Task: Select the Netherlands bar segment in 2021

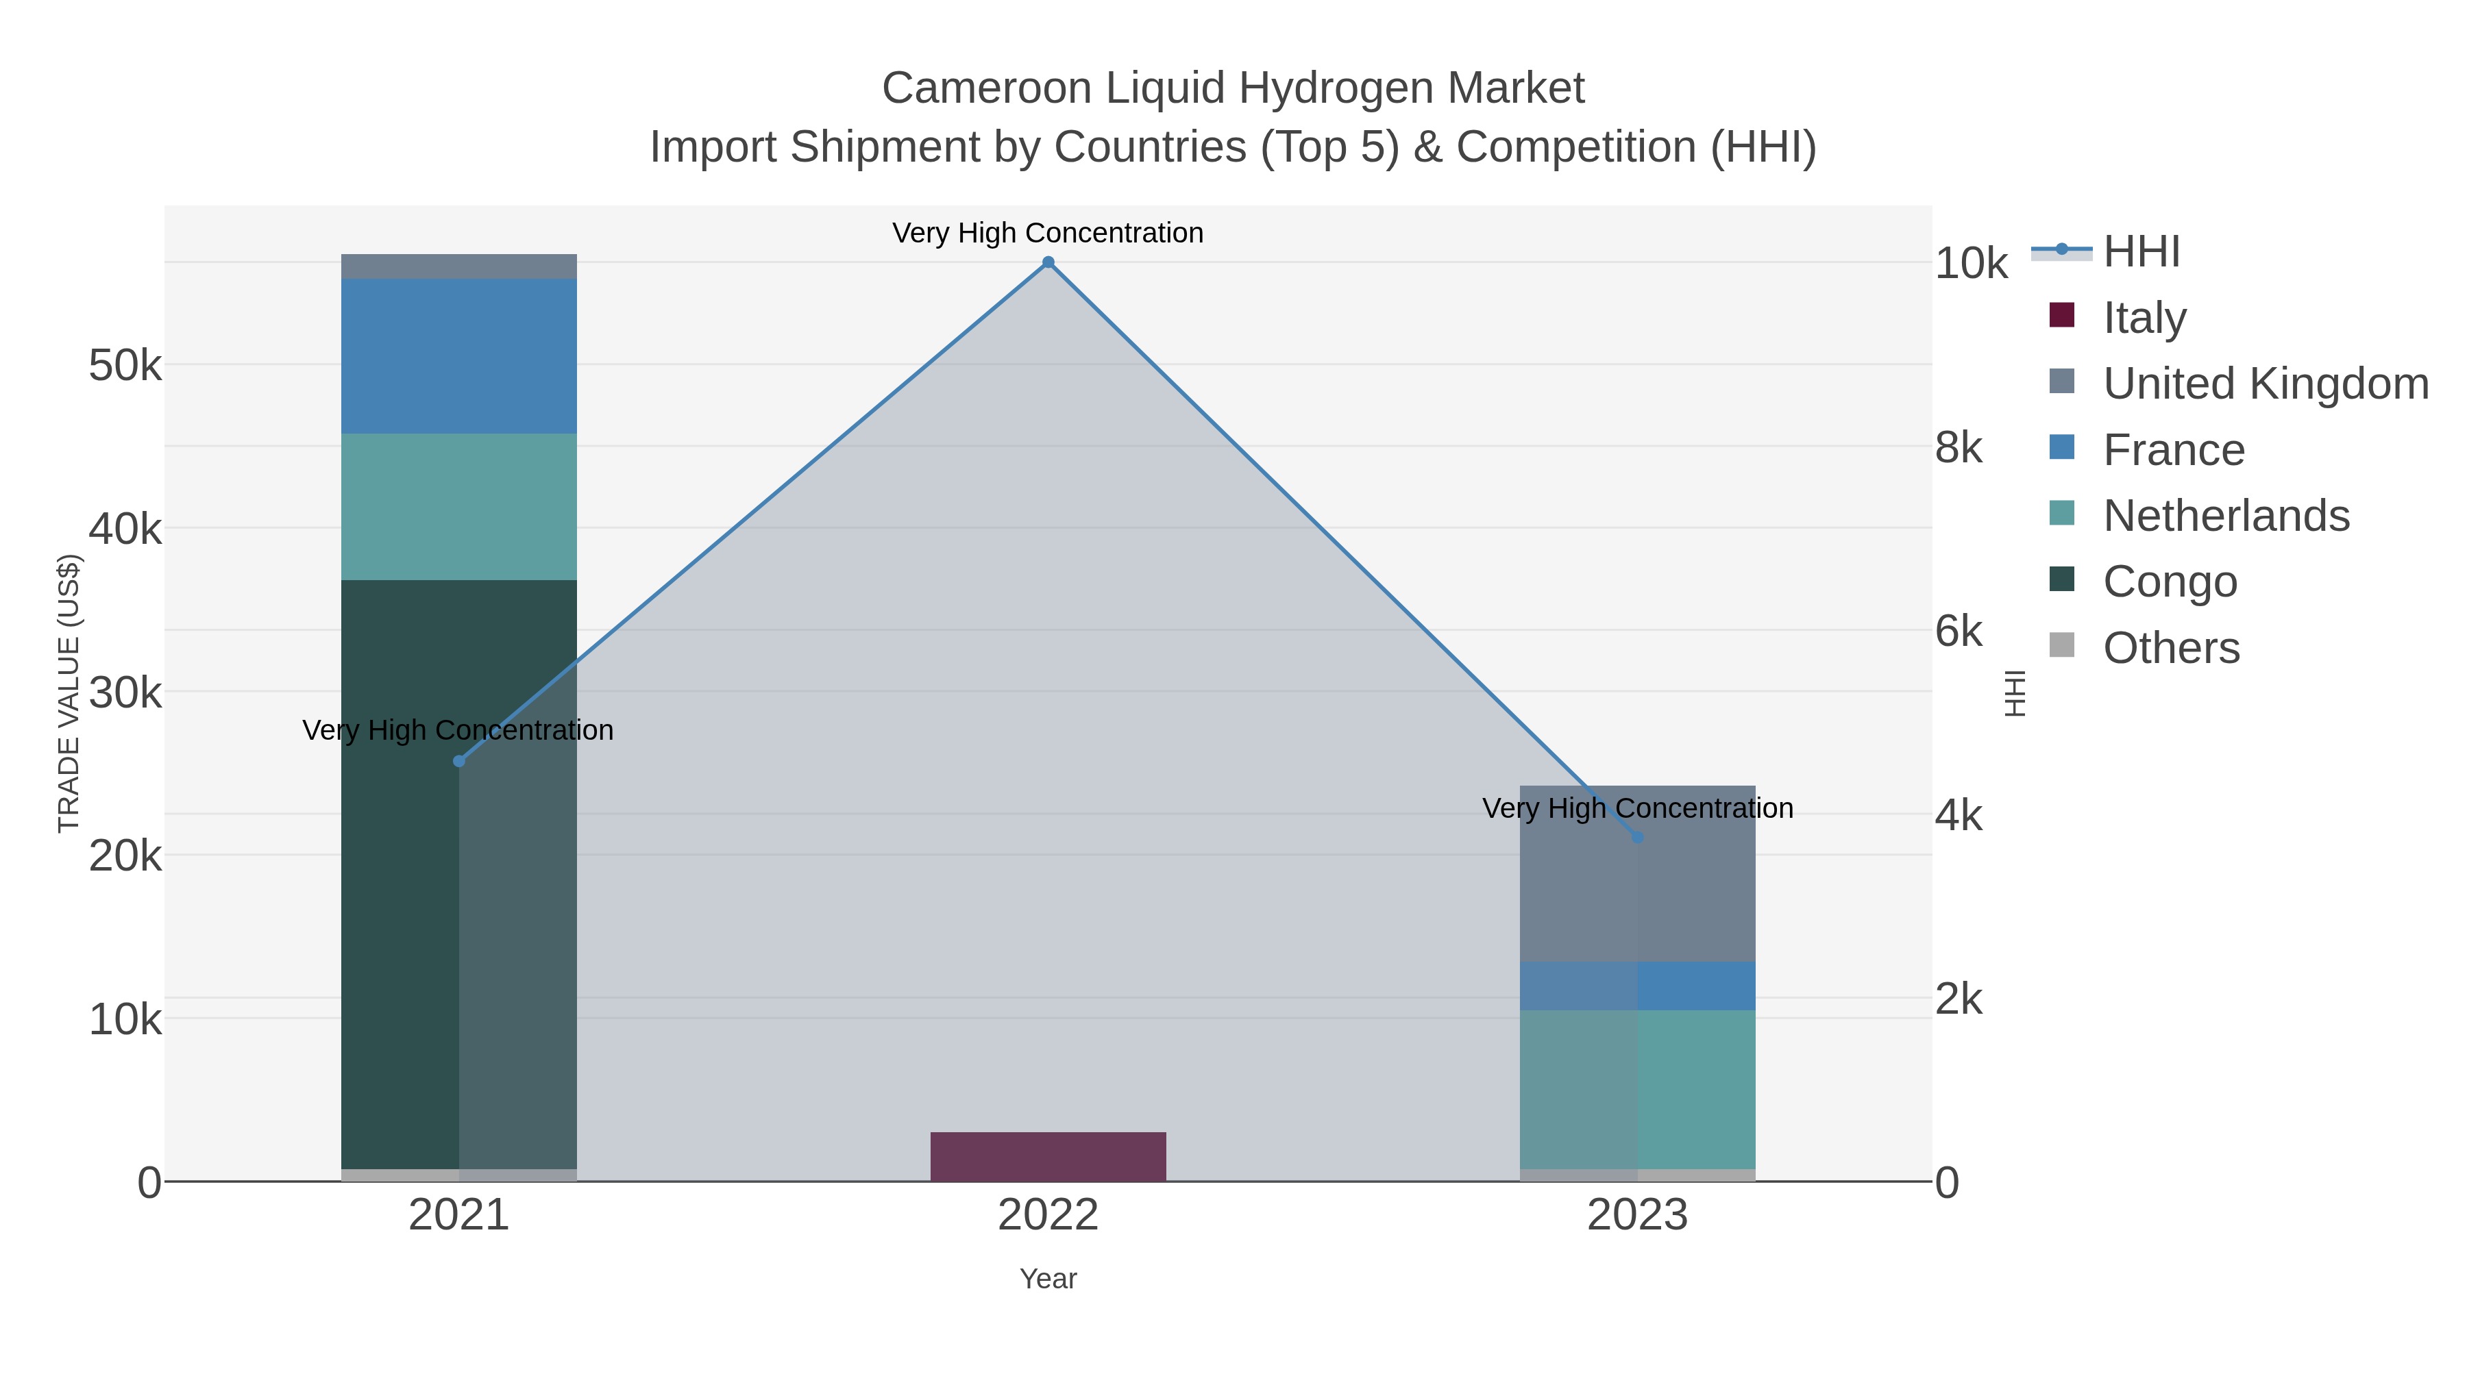Action: pos(458,506)
